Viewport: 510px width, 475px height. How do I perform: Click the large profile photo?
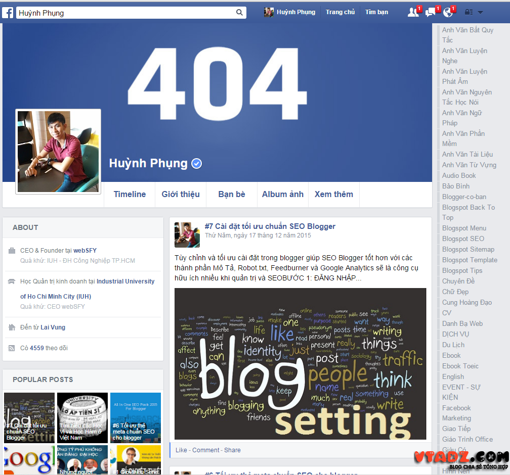(58, 152)
